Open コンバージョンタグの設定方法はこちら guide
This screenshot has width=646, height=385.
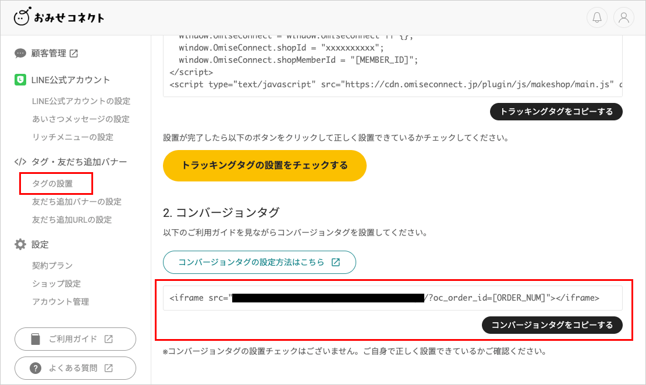pyautogui.click(x=260, y=262)
